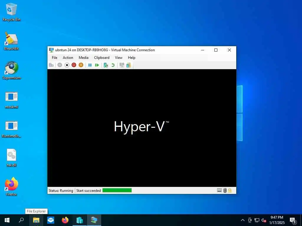Image resolution: width=302 pixels, height=226 pixels.
Task: Click the Turn Off (black square) toolbar icon
Action: [67, 65]
